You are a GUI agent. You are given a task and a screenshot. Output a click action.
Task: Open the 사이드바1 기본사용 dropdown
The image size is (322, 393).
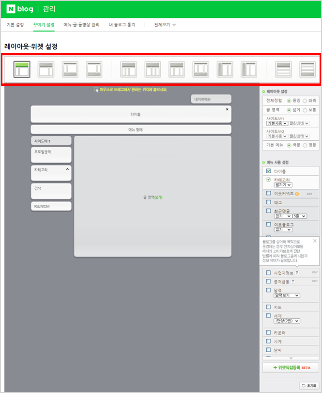pos(277,123)
